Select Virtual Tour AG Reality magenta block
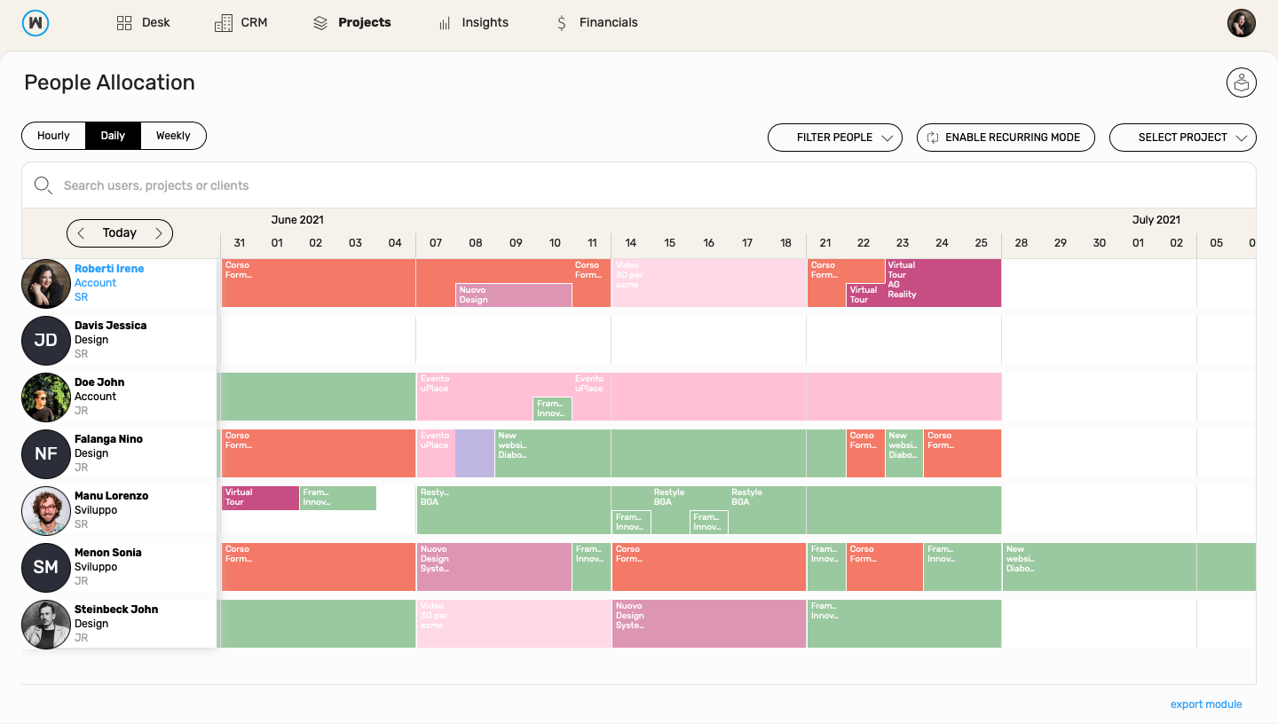This screenshot has width=1278, height=724. (x=943, y=283)
